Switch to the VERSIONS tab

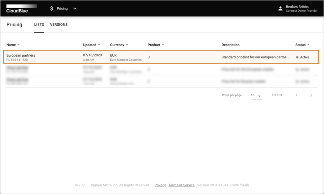(x=59, y=24)
